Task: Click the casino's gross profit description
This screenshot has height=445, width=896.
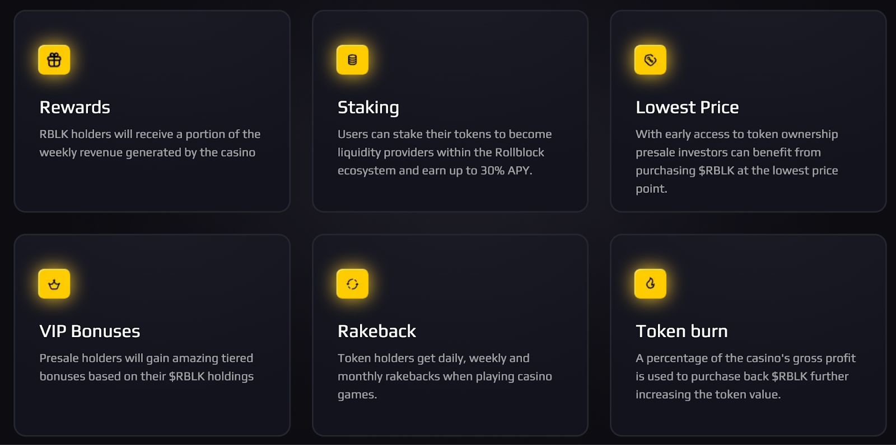Action: (745, 376)
